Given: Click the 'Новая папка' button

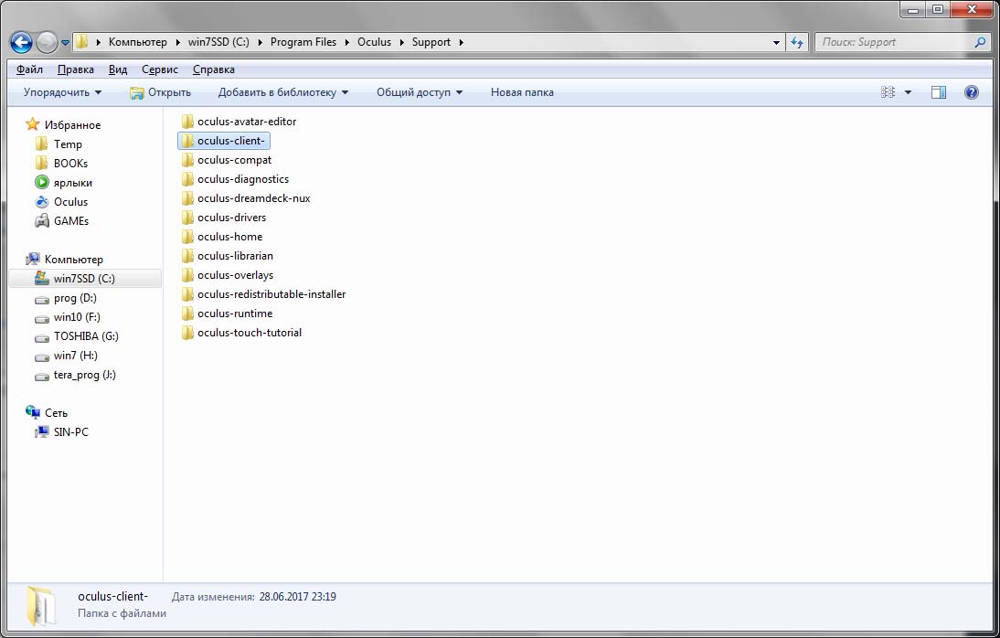Looking at the screenshot, I should 522,92.
